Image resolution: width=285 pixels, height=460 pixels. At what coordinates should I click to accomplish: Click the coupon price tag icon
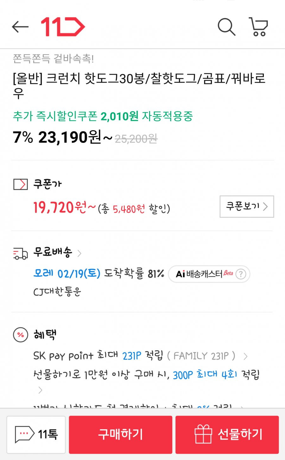point(21,184)
